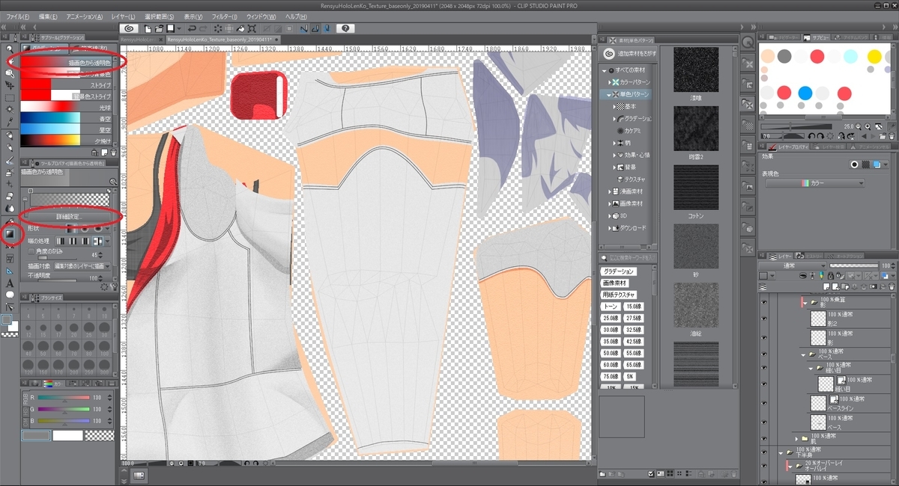This screenshot has height=486, width=899.
Task: Hide the 影2 layer
Action: click(x=765, y=319)
